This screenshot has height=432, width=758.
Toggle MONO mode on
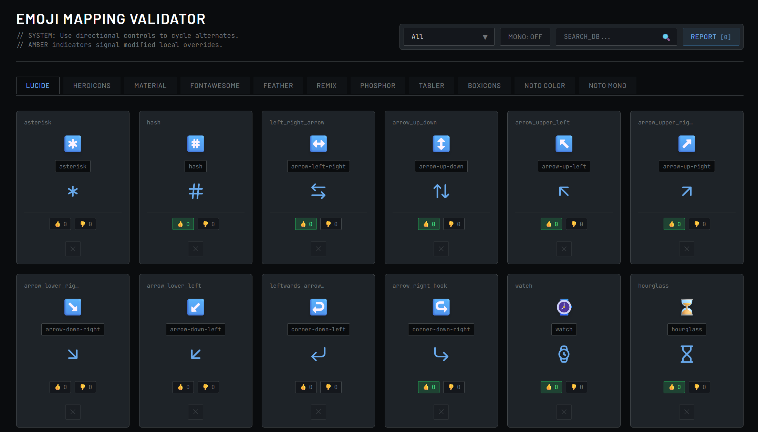point(525,36)
